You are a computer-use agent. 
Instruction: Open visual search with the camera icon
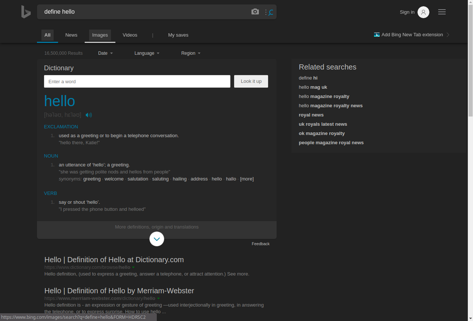tap(255, 11)
